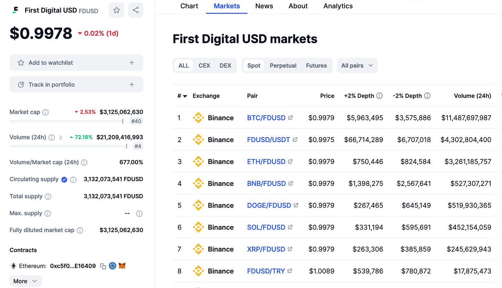Click the Circulating supply verified badge
The width and height of the screenshot is (502, 288).
64,179
